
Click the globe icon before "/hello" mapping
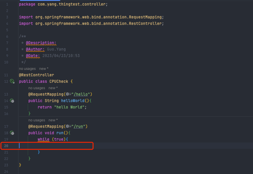pos(67,94)
